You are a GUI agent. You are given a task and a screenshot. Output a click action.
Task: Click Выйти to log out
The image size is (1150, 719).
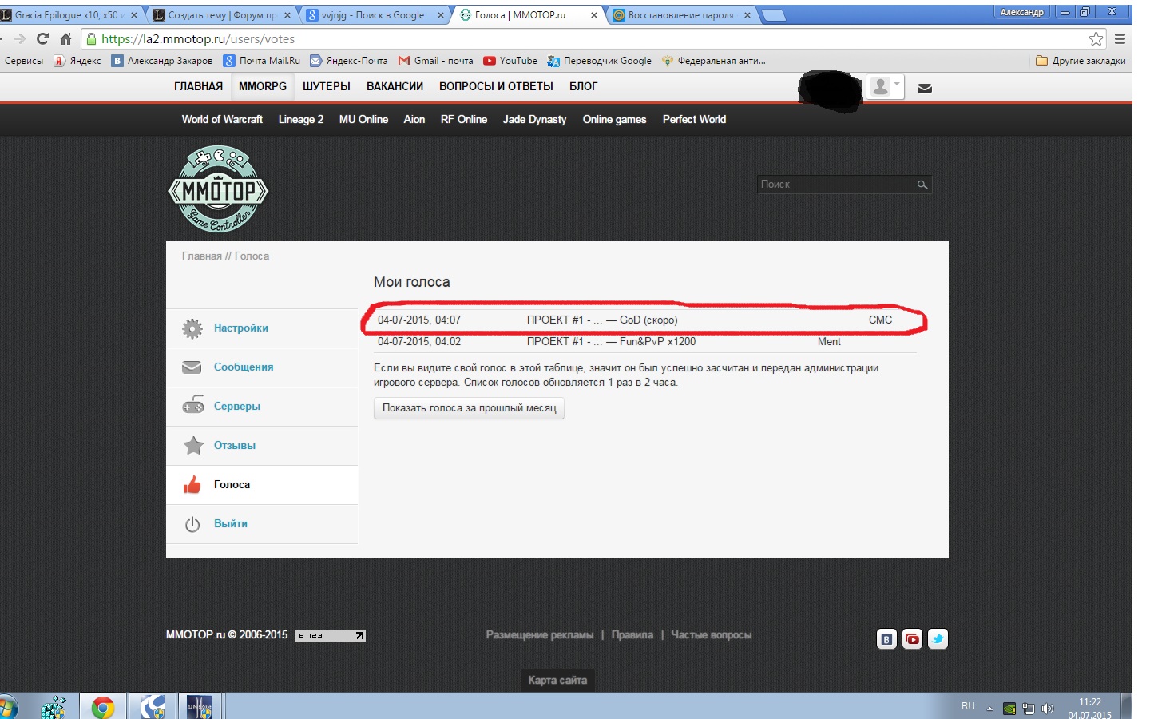pos(230,524)
